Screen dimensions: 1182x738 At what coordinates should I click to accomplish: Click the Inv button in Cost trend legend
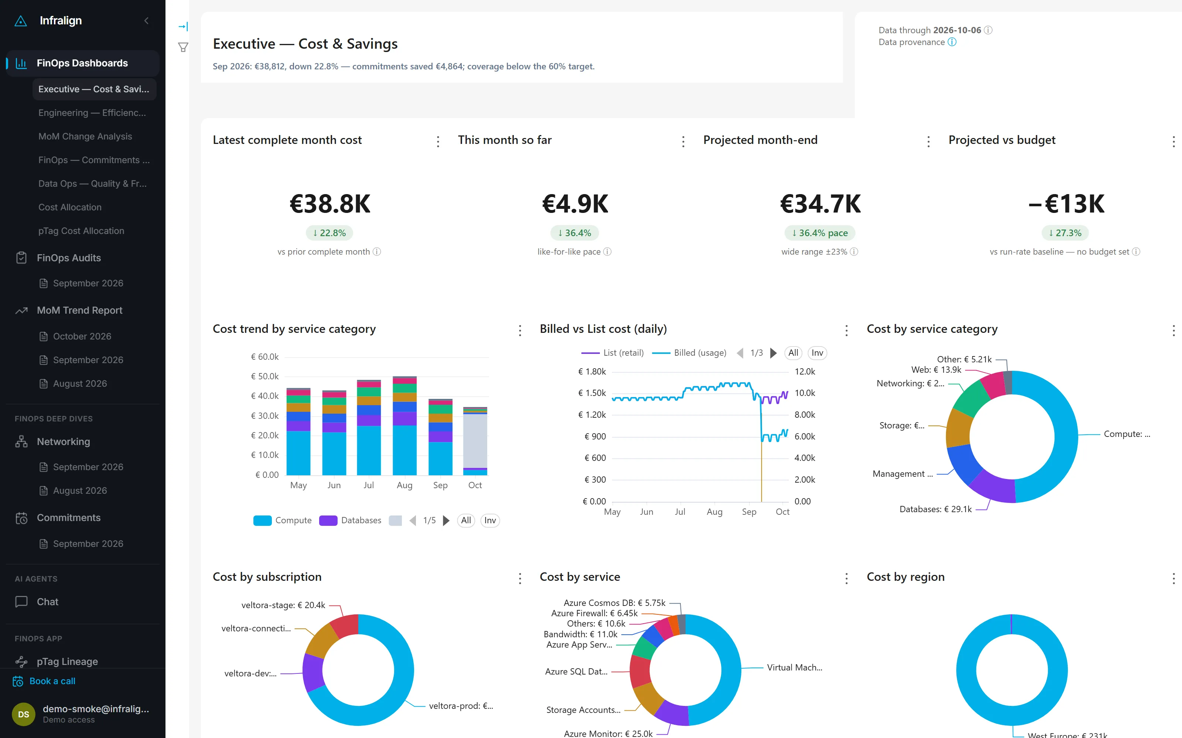tap(490, 520)
